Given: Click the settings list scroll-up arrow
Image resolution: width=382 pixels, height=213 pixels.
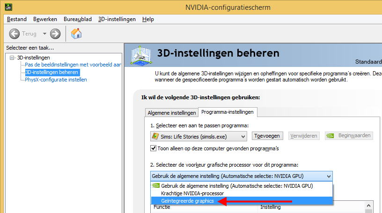Looking at the screenshot, I should click(368, 206).
